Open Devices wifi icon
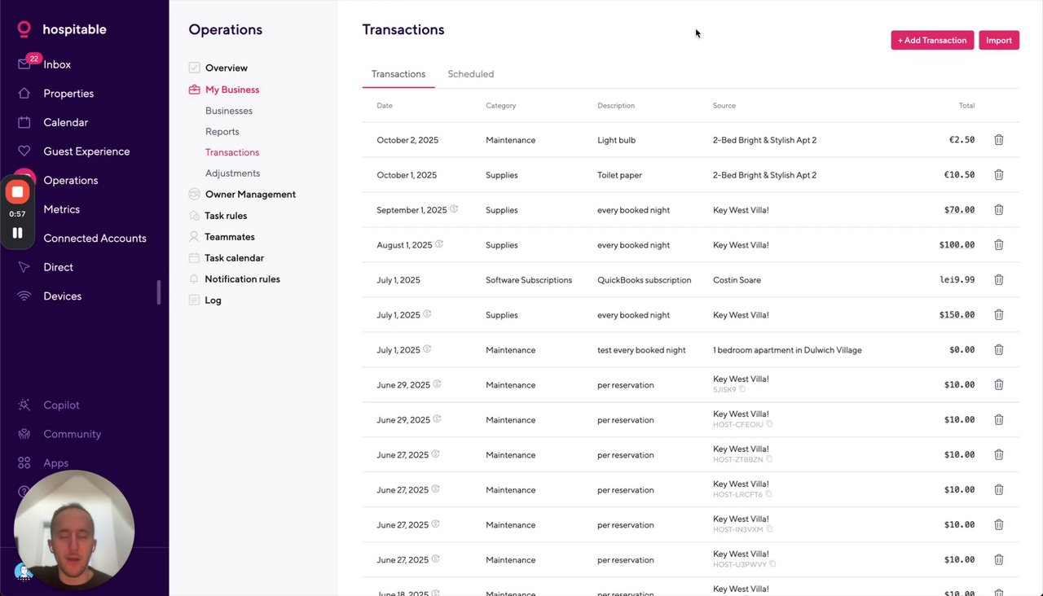Viewport: 1043px width, 596px height. pos(24,296)
